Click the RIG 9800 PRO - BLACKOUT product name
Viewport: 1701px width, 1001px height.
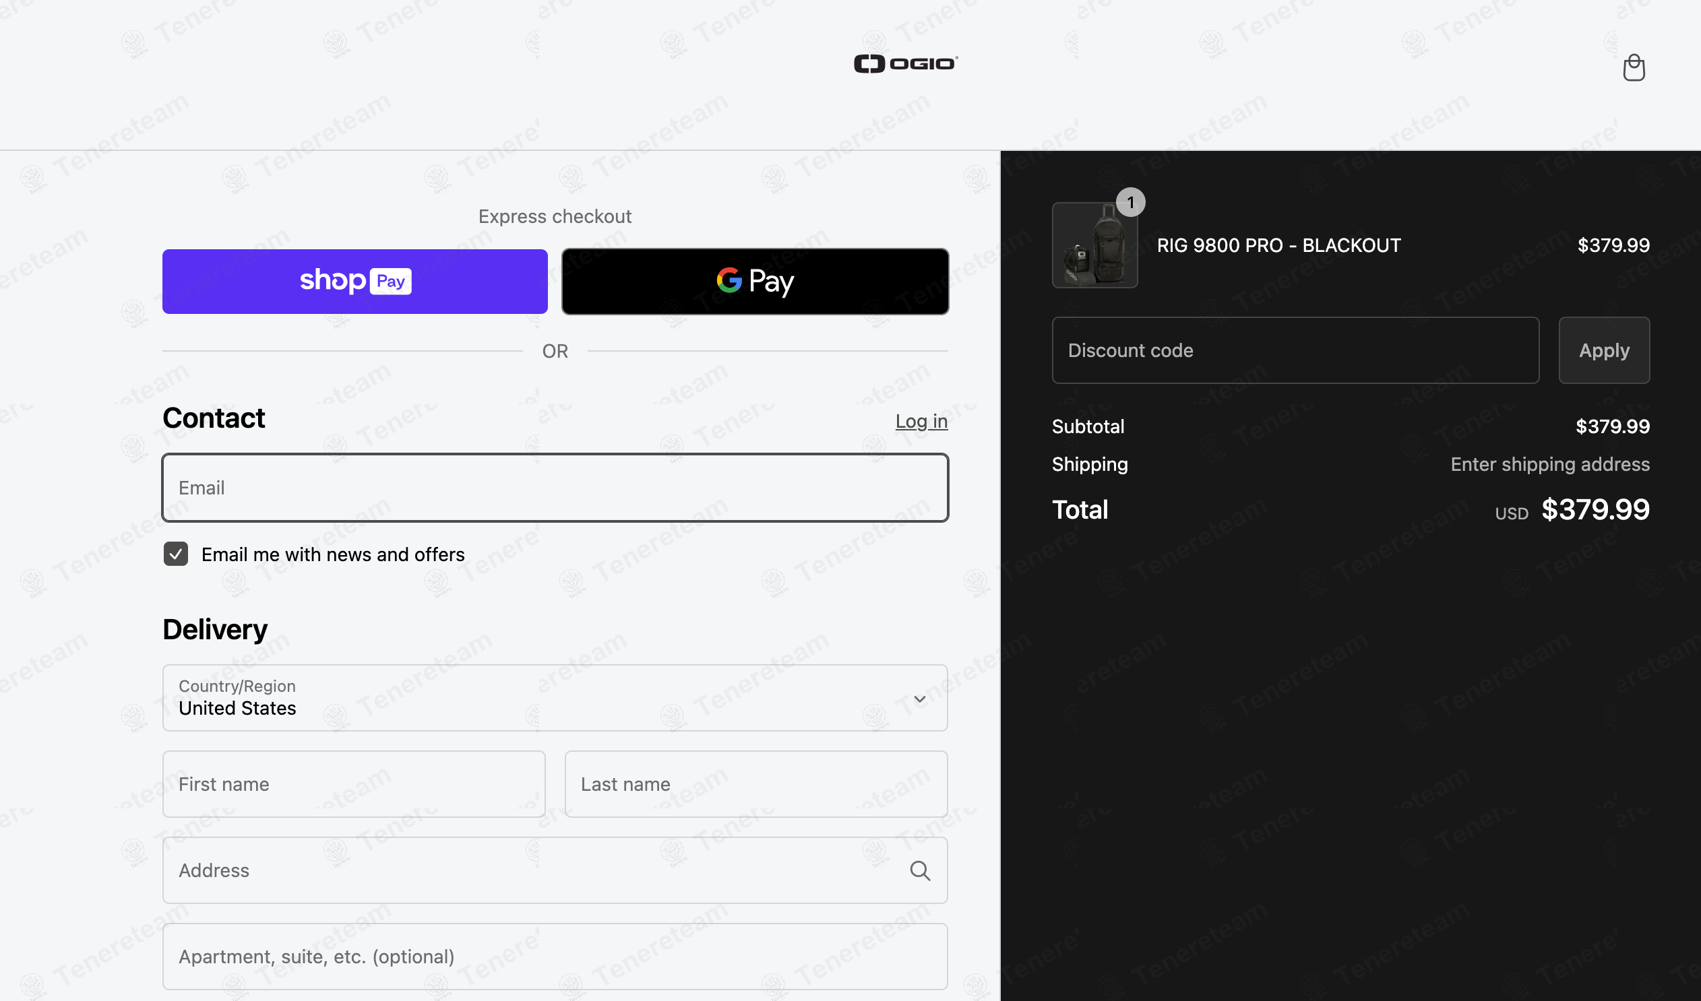coord(1278,245)
